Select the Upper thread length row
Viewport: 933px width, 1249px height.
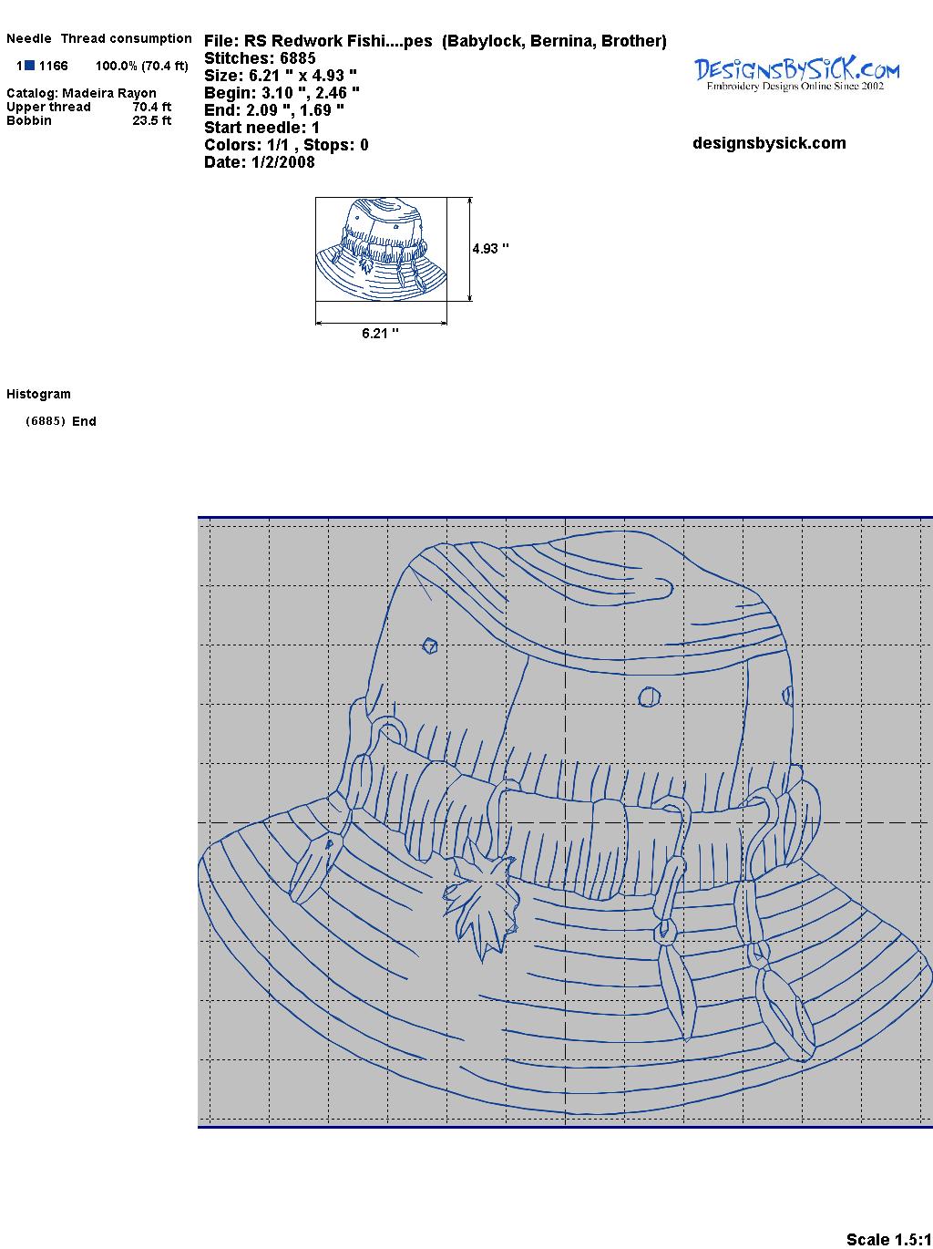click(x=88, y=107)
